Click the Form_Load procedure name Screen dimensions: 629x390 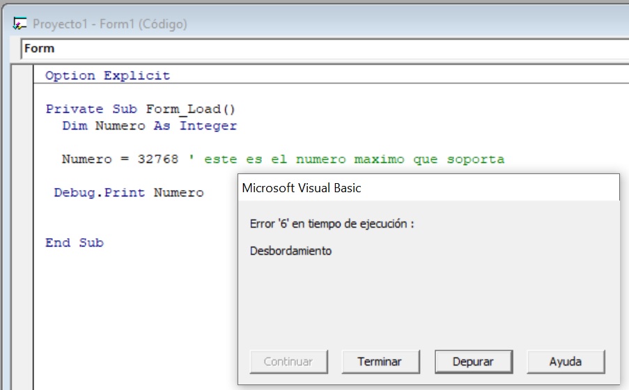[x=190, y=109]
